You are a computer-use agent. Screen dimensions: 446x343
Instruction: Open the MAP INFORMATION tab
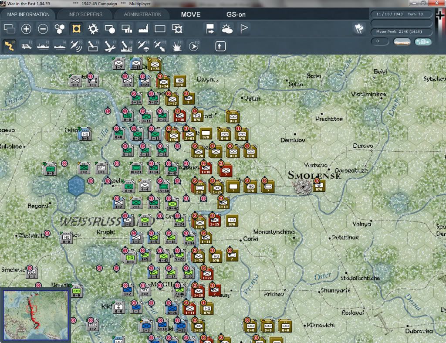coord(28,14)
